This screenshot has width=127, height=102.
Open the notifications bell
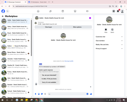click(118, 11)
